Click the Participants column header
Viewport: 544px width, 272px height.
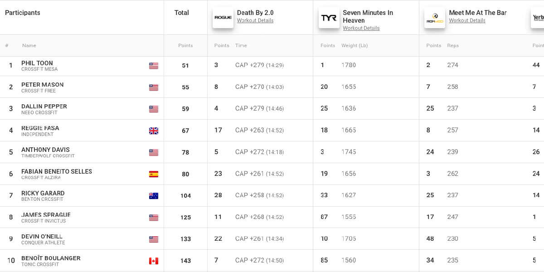23,13
